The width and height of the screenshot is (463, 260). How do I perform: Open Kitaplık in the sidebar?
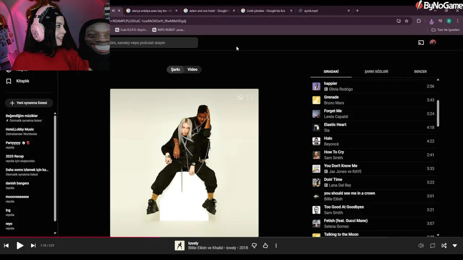click(x=22, y=81)
